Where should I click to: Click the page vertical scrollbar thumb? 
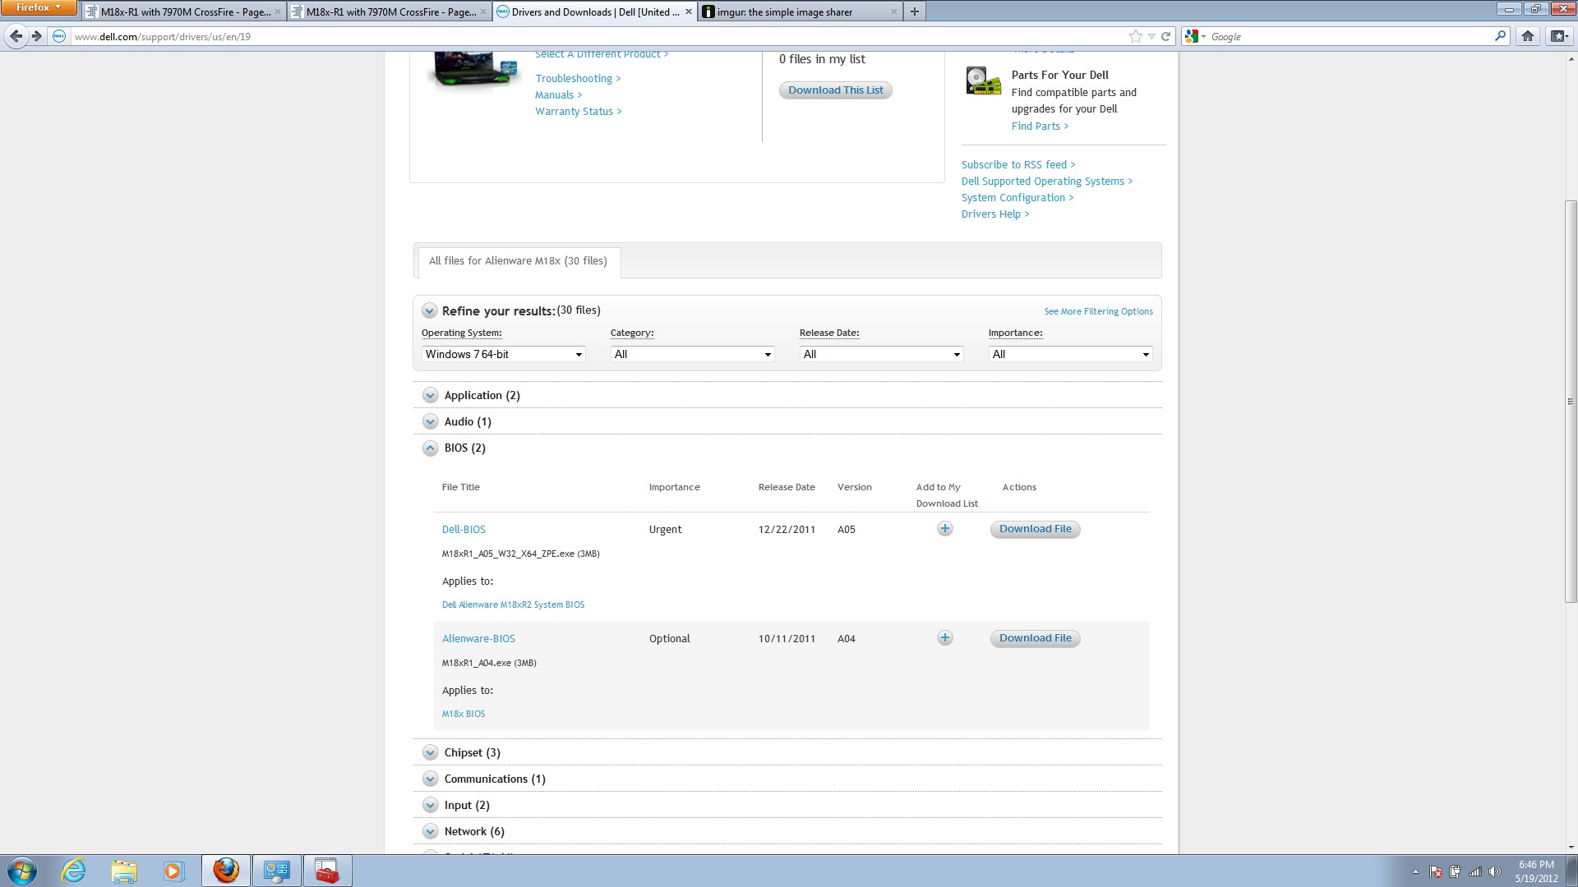[1571, 402]
